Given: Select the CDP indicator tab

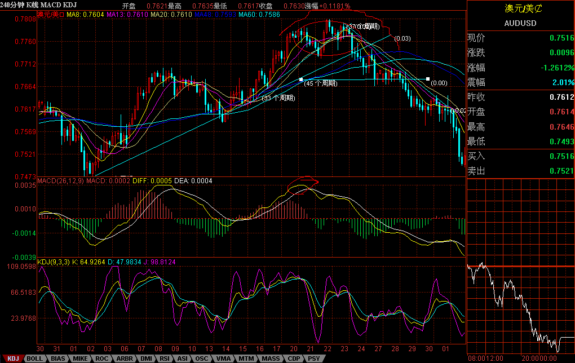Looking at the screenshot, I should coord(293,358).
